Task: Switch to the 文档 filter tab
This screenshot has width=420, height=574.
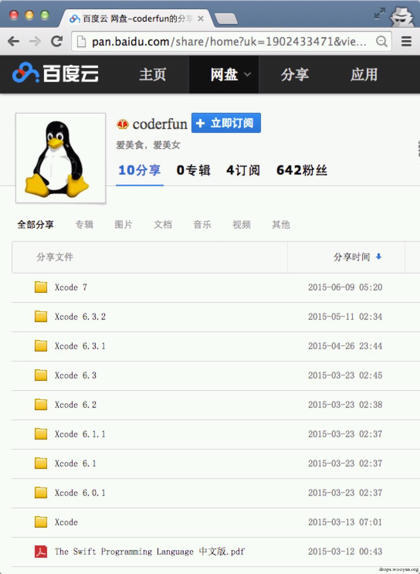Action: [163, 224]
